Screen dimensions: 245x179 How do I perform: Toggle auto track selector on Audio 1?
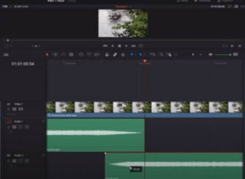(14, 127)
